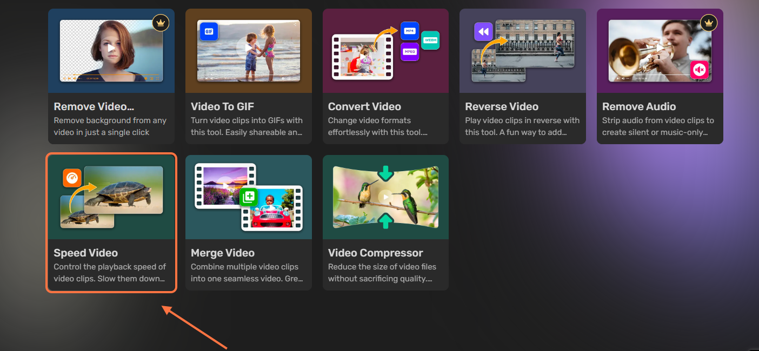Open the Remove Video background thumbnail

(x=111, y=51)
